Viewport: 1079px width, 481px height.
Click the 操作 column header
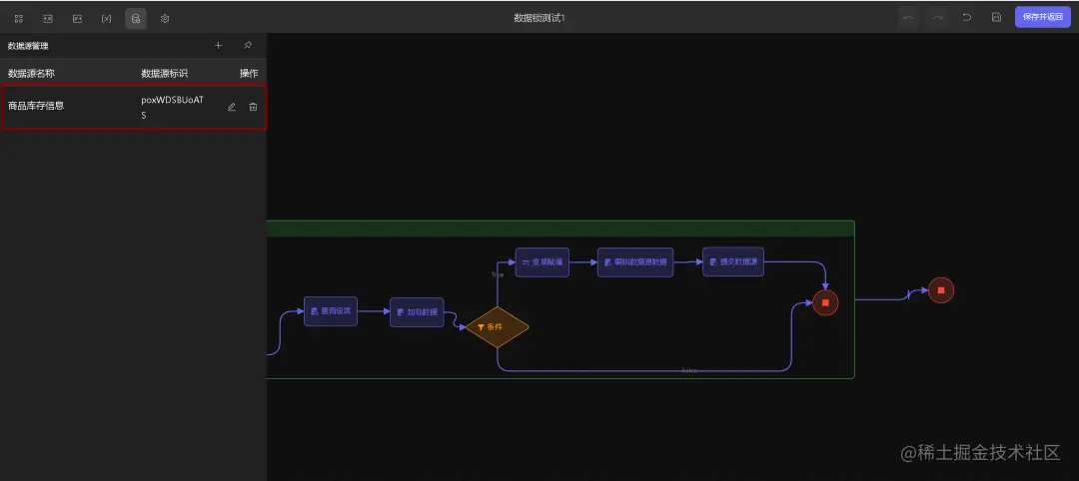(249, 73)
